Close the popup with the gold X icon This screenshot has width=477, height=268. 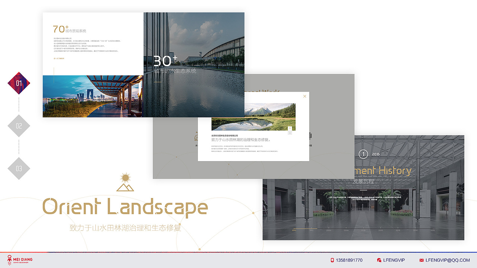pos(305,96)
